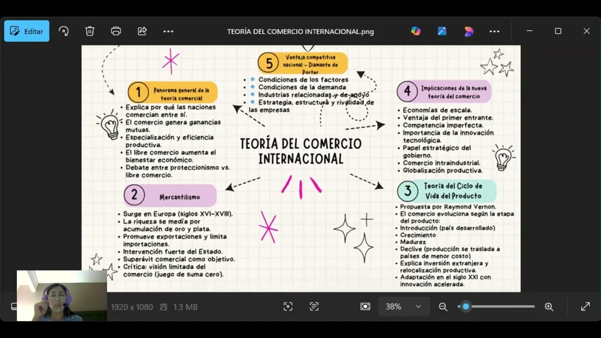Minimize the Photos window
Viewport: 601px width, 338px height.
pos(530,31)
